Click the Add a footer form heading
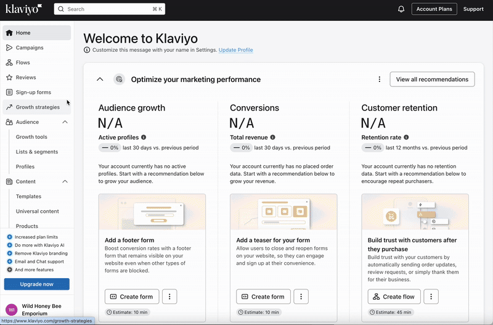The image size is (493, 325). tap(129, 240)
